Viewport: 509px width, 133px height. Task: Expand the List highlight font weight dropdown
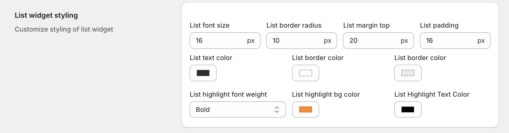(x=232, y=109)
